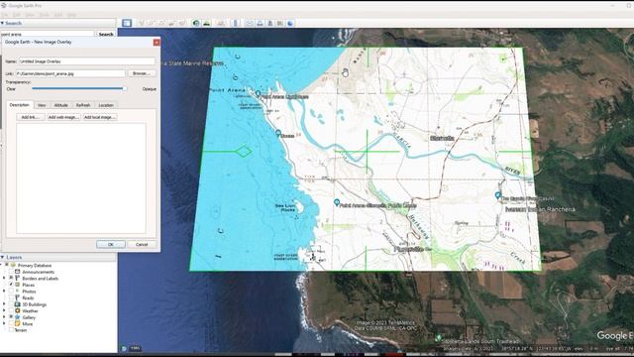Toggle the sidebar panel icon in toolbar

[127, 23]
